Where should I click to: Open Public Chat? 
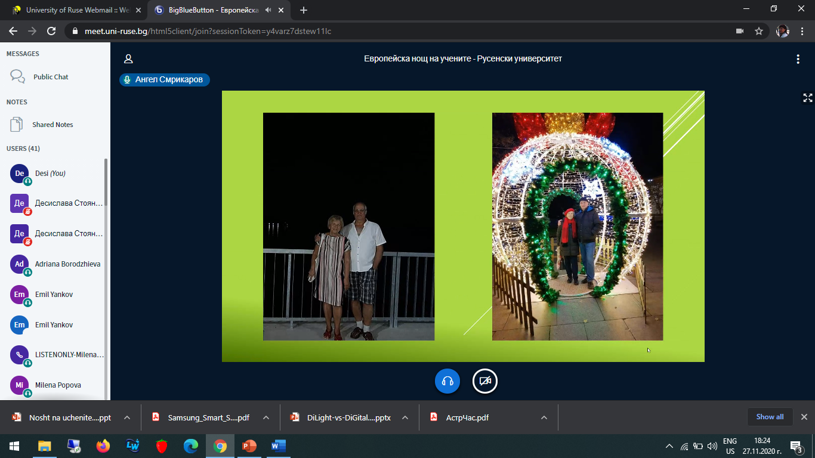51,77
